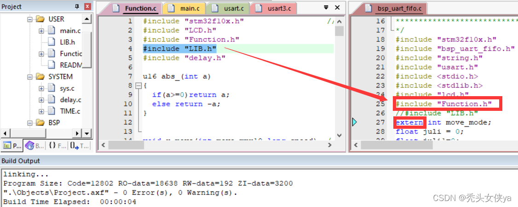Expand the delay.c tree node
518x207 pixels.
coord(41,100)
